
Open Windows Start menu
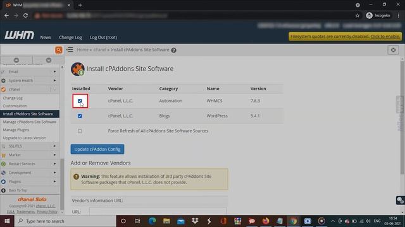[x=7, y=221]
